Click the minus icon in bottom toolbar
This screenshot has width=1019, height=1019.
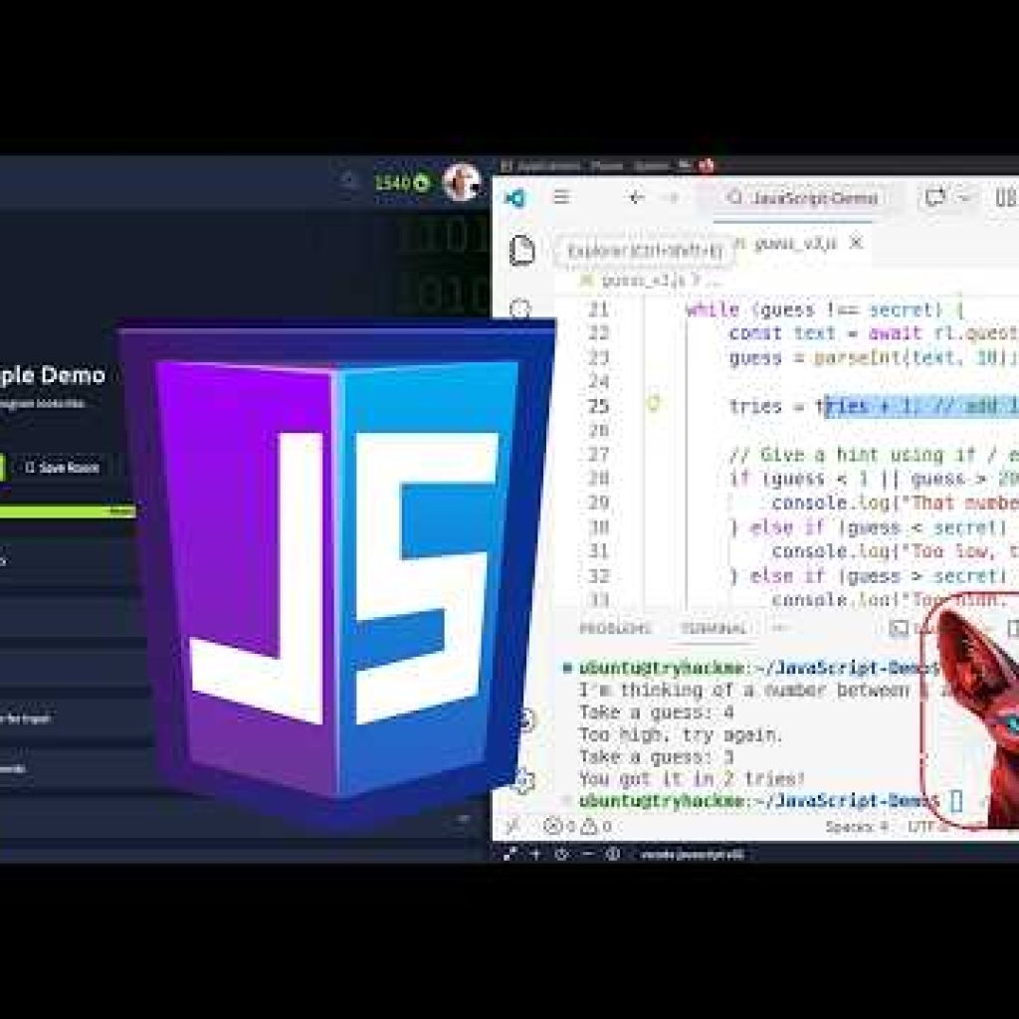coord(588,854)
